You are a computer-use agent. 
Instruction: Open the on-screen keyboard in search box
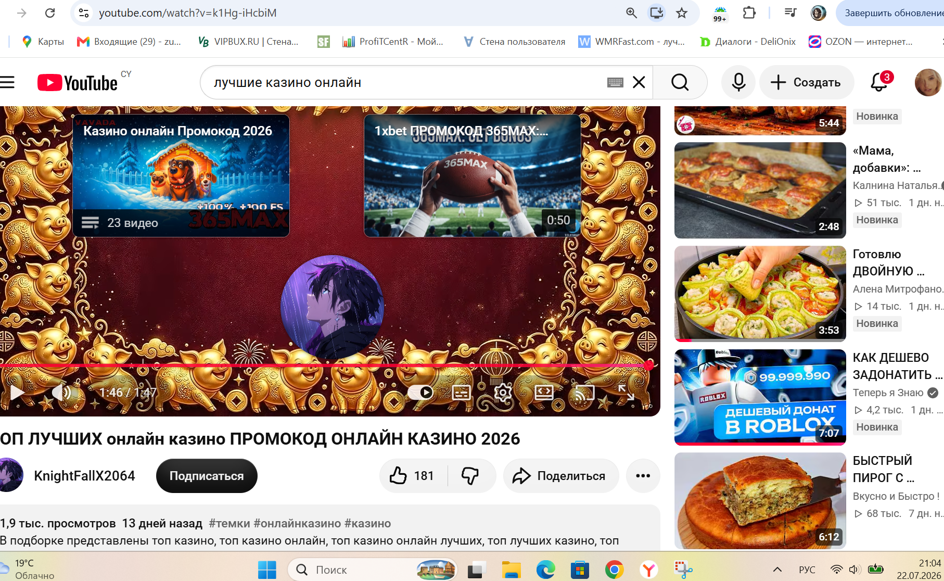pos(615,82)
